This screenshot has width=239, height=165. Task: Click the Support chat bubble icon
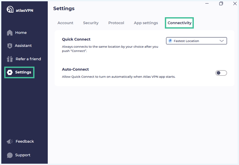click(x=10, y=155)
